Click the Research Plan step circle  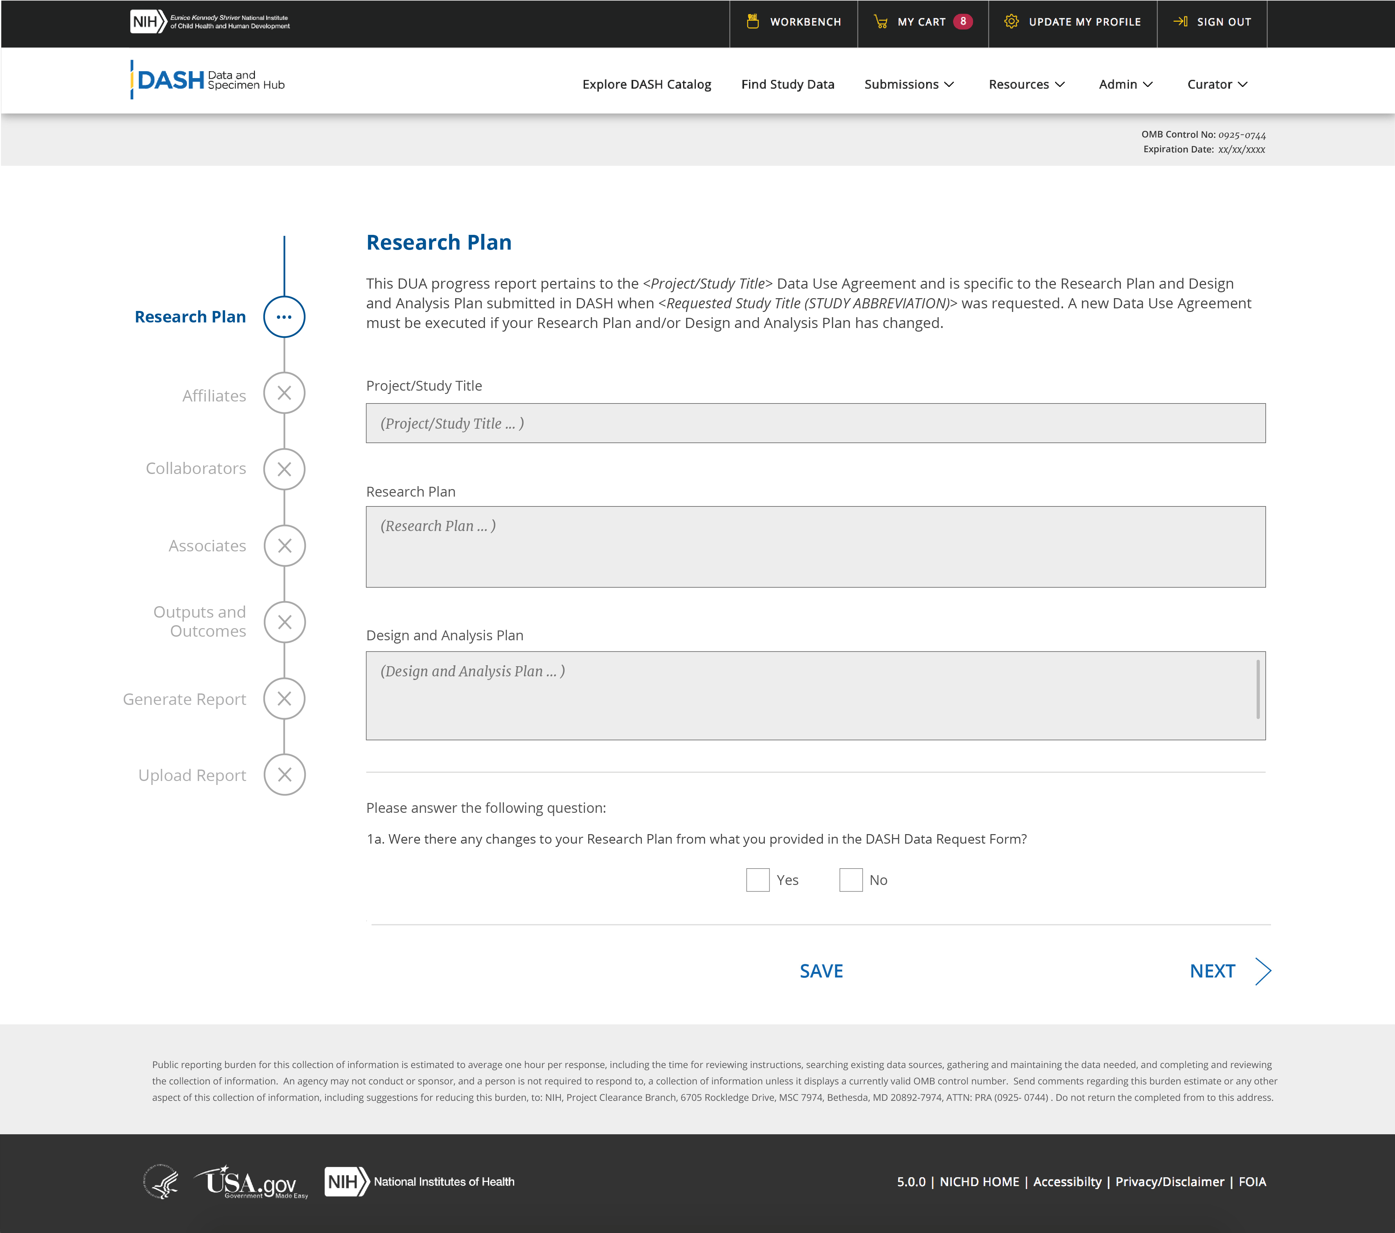point(284,317)
